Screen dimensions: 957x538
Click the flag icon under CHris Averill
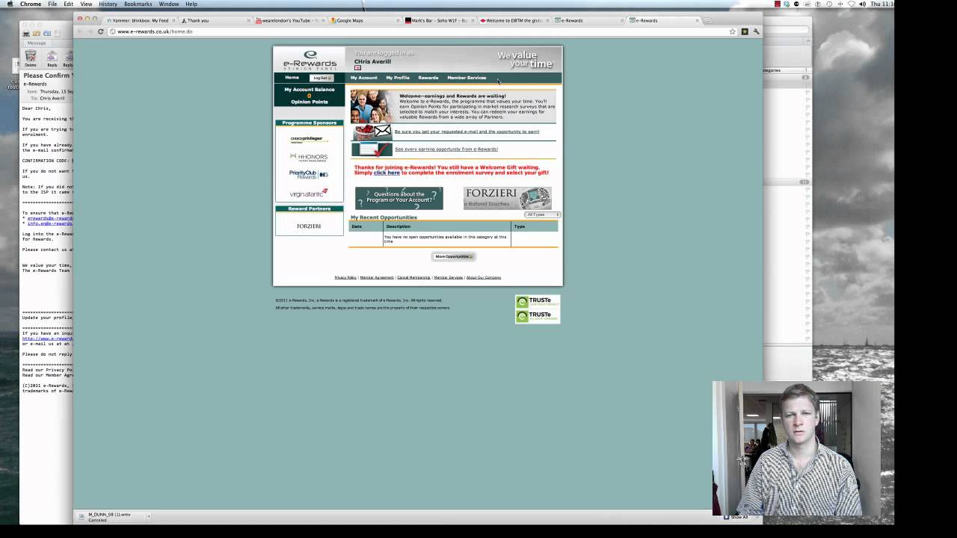pyautogui.click(x=357, y=68)
